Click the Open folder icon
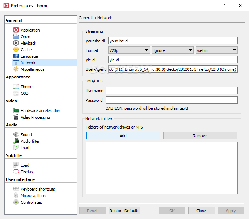This screenshot has height=219, width=249. click(x=16, y=37)
